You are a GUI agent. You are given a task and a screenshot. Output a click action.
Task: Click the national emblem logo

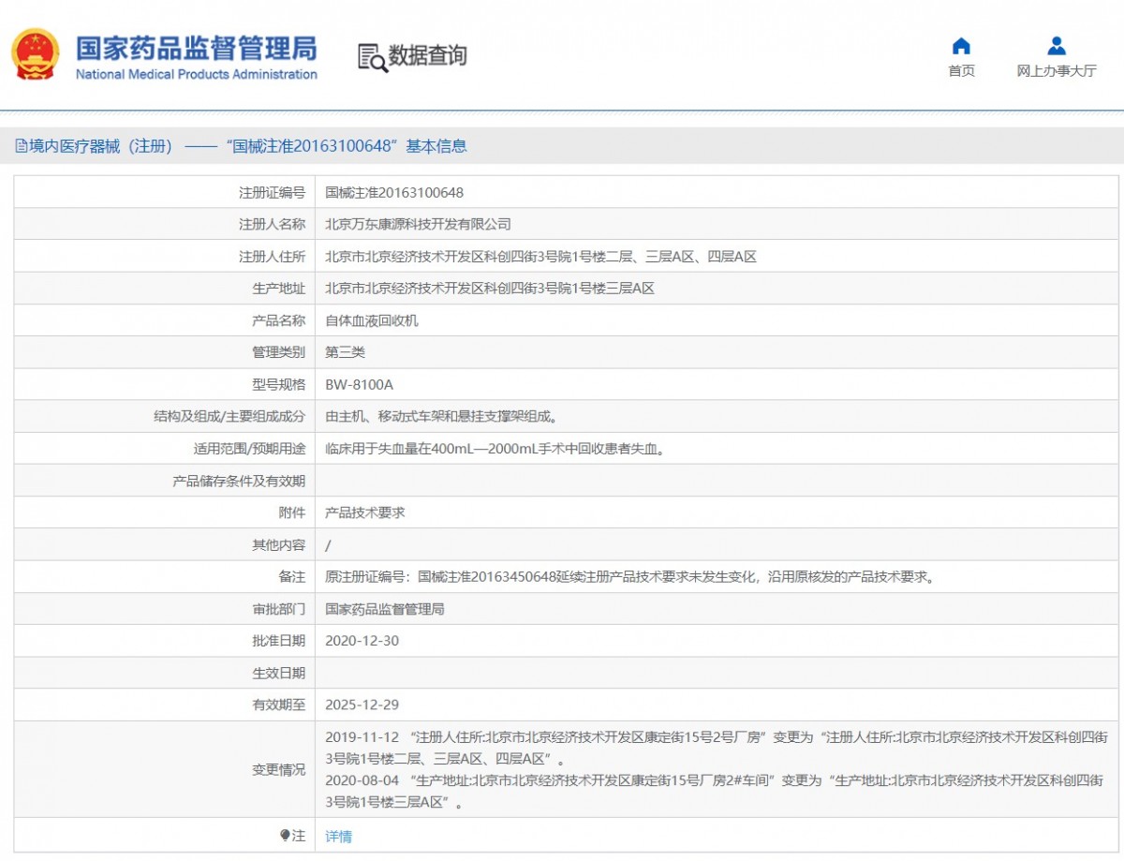tap(35, 54)
